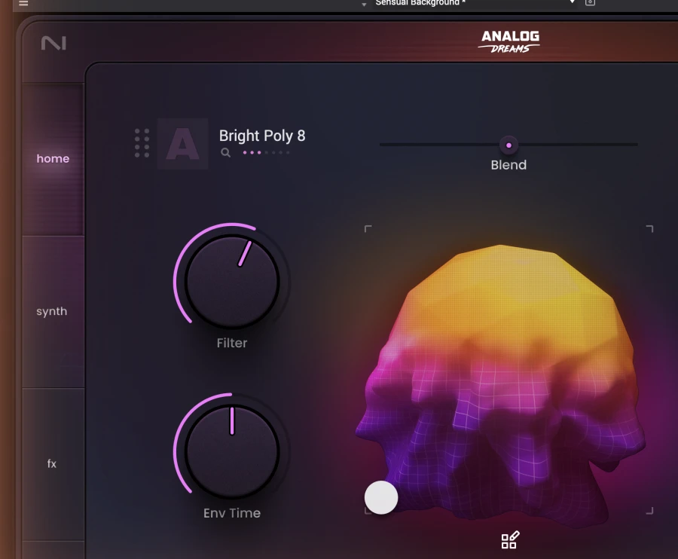Switch to the home tab
678x559 pixels.
click(x=53, y=159)
